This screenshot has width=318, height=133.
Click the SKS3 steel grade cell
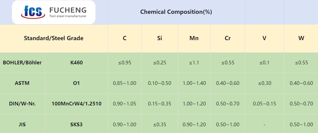pyautogui.click(x=76, y=124)
